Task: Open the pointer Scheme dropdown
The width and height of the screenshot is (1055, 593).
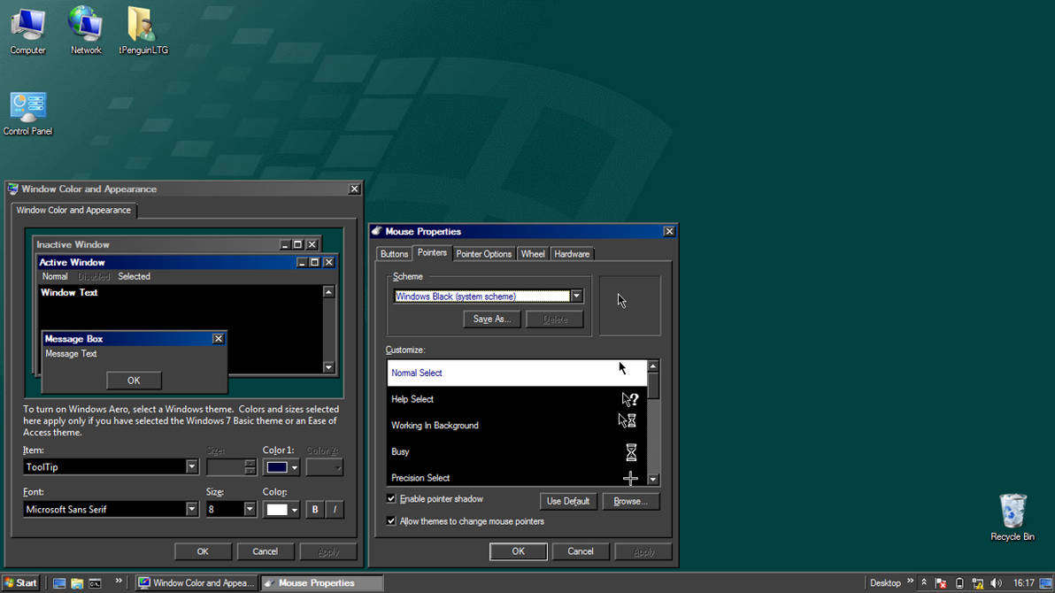Action: (576, 295)
